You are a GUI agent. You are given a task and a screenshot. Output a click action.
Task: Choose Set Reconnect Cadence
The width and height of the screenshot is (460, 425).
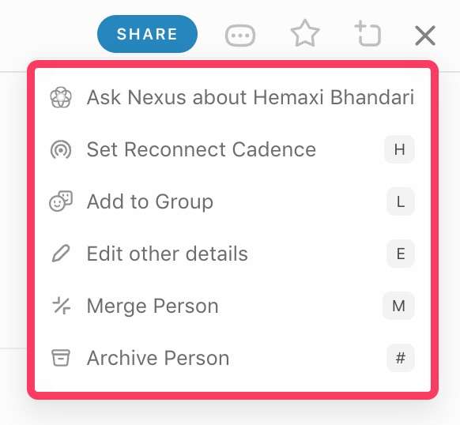(x=232, y=149)
